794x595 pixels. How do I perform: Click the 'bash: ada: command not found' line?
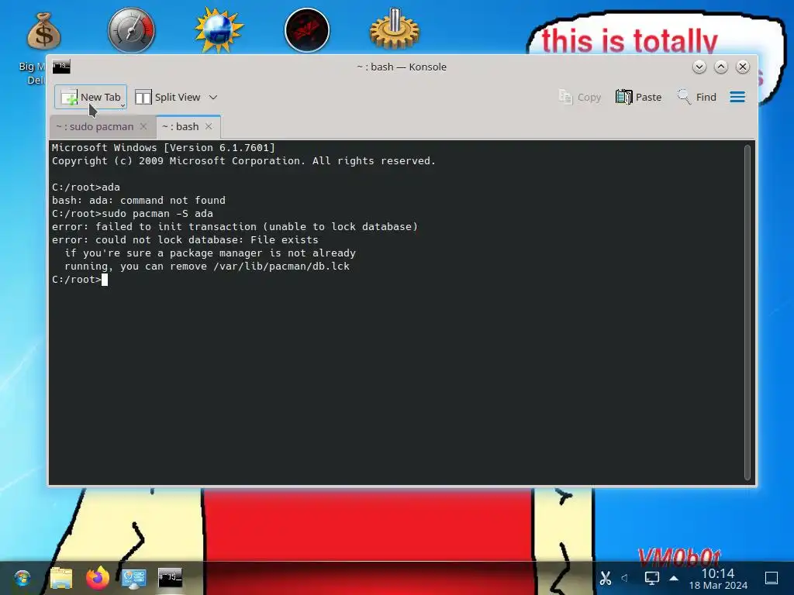click(x=138, y=201)
